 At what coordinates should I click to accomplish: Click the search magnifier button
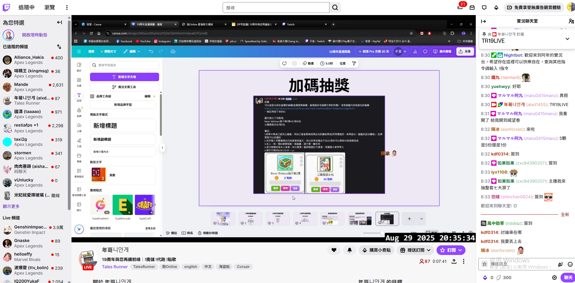[335, 8]
